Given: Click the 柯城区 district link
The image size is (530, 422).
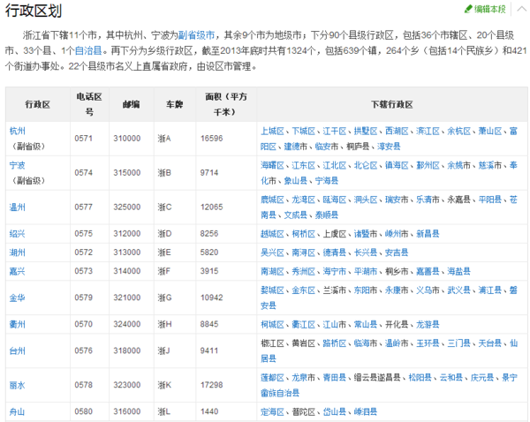Looking at the screenshot, I should tap(272, 325).
